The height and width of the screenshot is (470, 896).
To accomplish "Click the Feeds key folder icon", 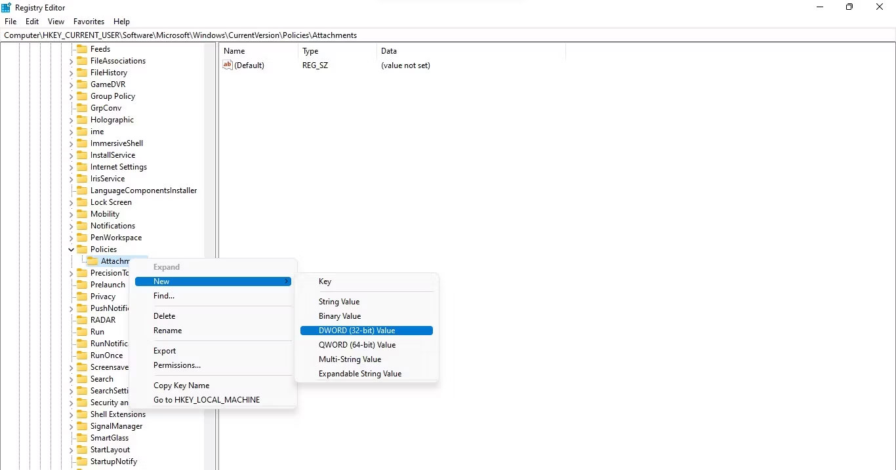I will 83,48.
